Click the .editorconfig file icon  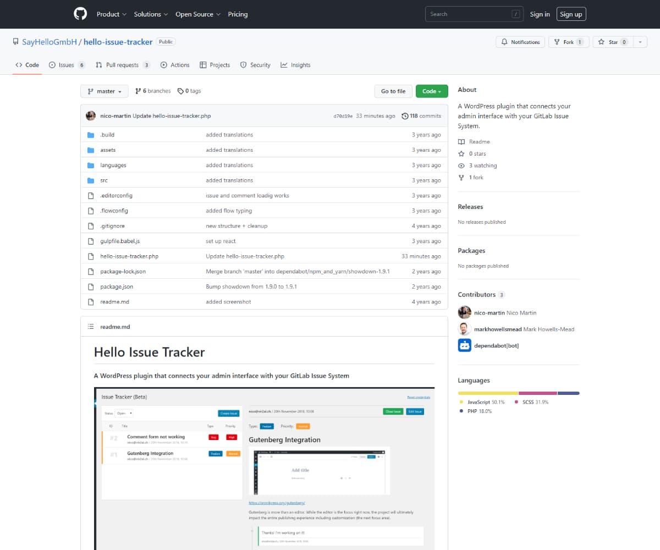coord(91,195)
